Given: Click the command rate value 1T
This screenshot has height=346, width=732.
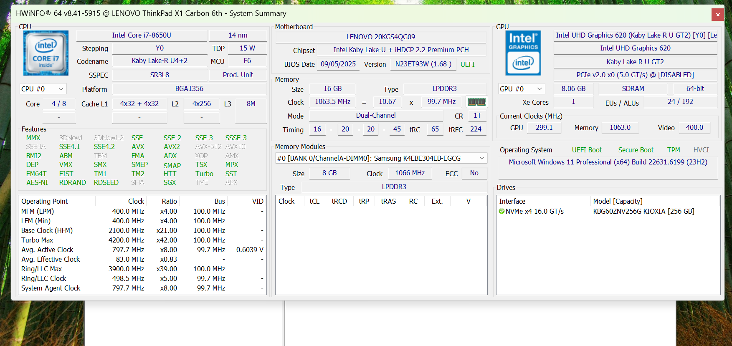Looking at the screenshot, I should [x=477, y=116].
